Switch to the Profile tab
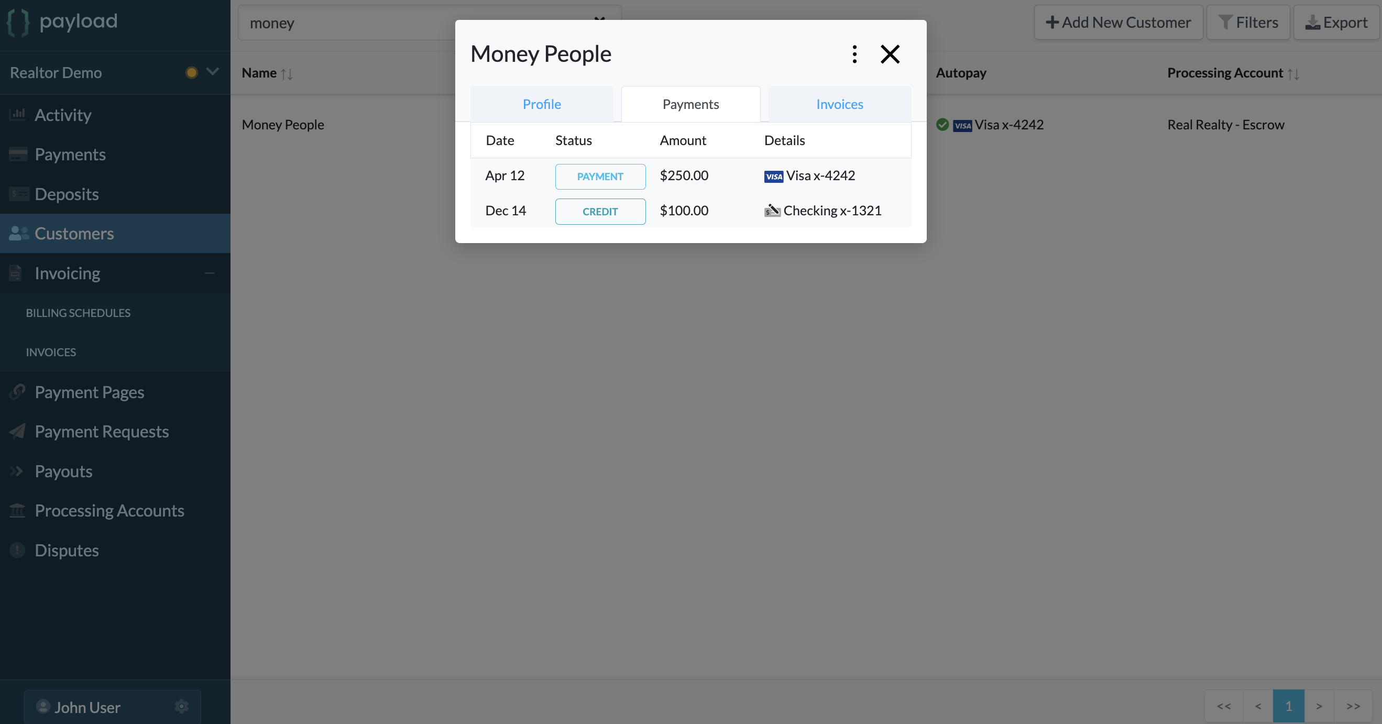The width and height of the screenshot is (1382, 724). 541,104
